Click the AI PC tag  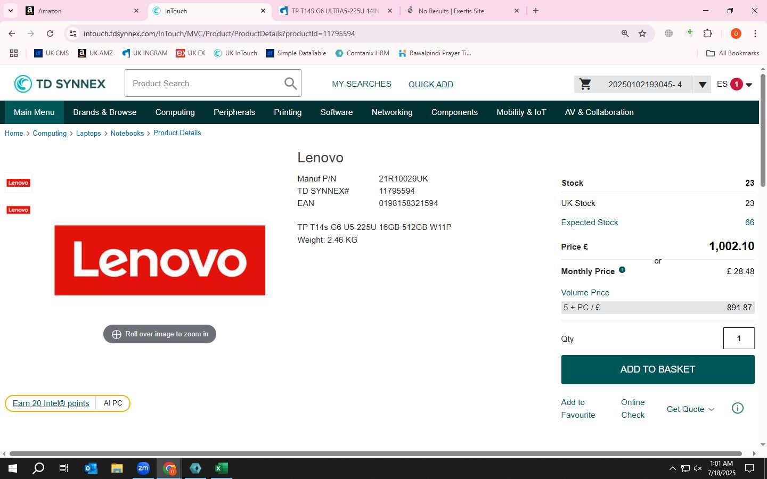pos(113,403)
